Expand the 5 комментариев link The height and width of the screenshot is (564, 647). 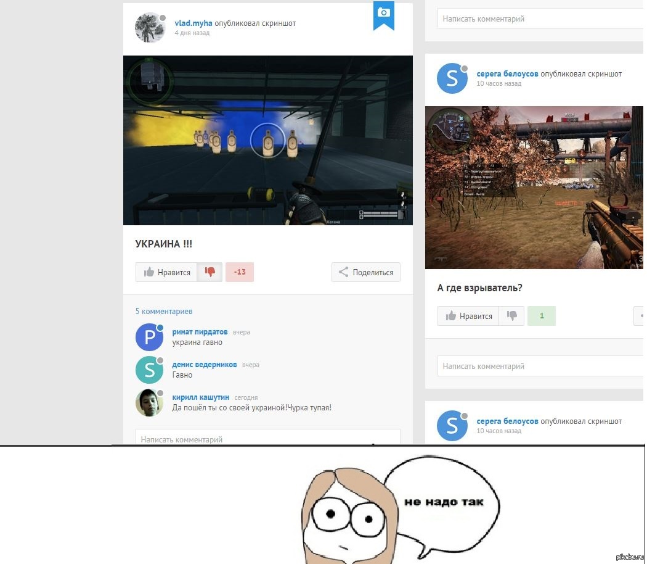pyautogui.click(x=164, y=312)
